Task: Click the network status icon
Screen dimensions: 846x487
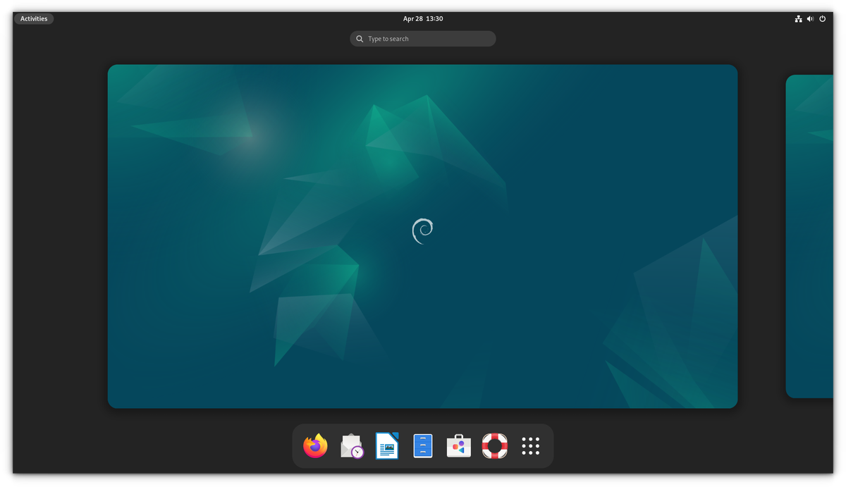Action: 798,18
